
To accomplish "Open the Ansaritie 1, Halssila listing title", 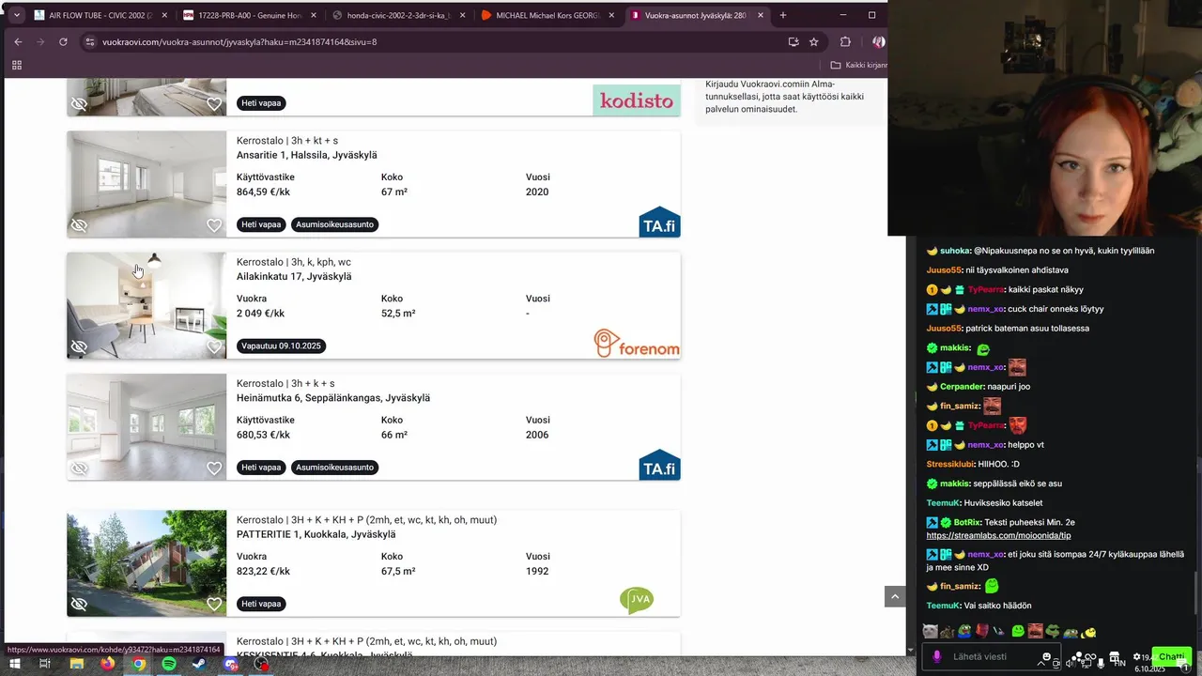I will tap(306, 155).
